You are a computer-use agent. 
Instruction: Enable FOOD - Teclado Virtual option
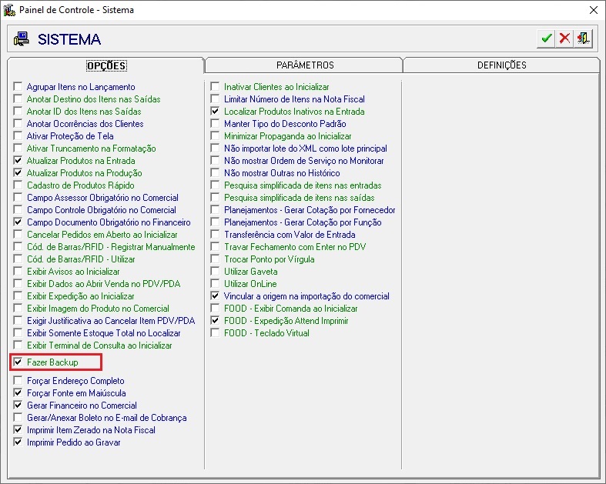(x=216, y=333)
